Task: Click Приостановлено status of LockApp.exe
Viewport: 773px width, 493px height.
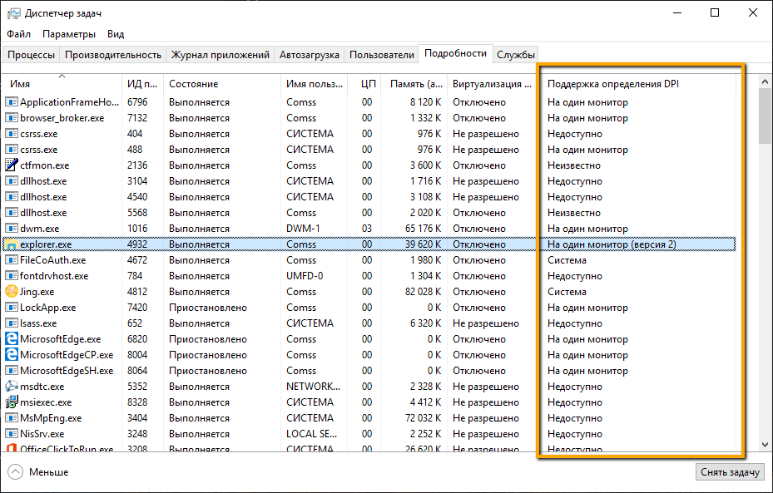Action: pyautogui.click(x=207, y=308)
